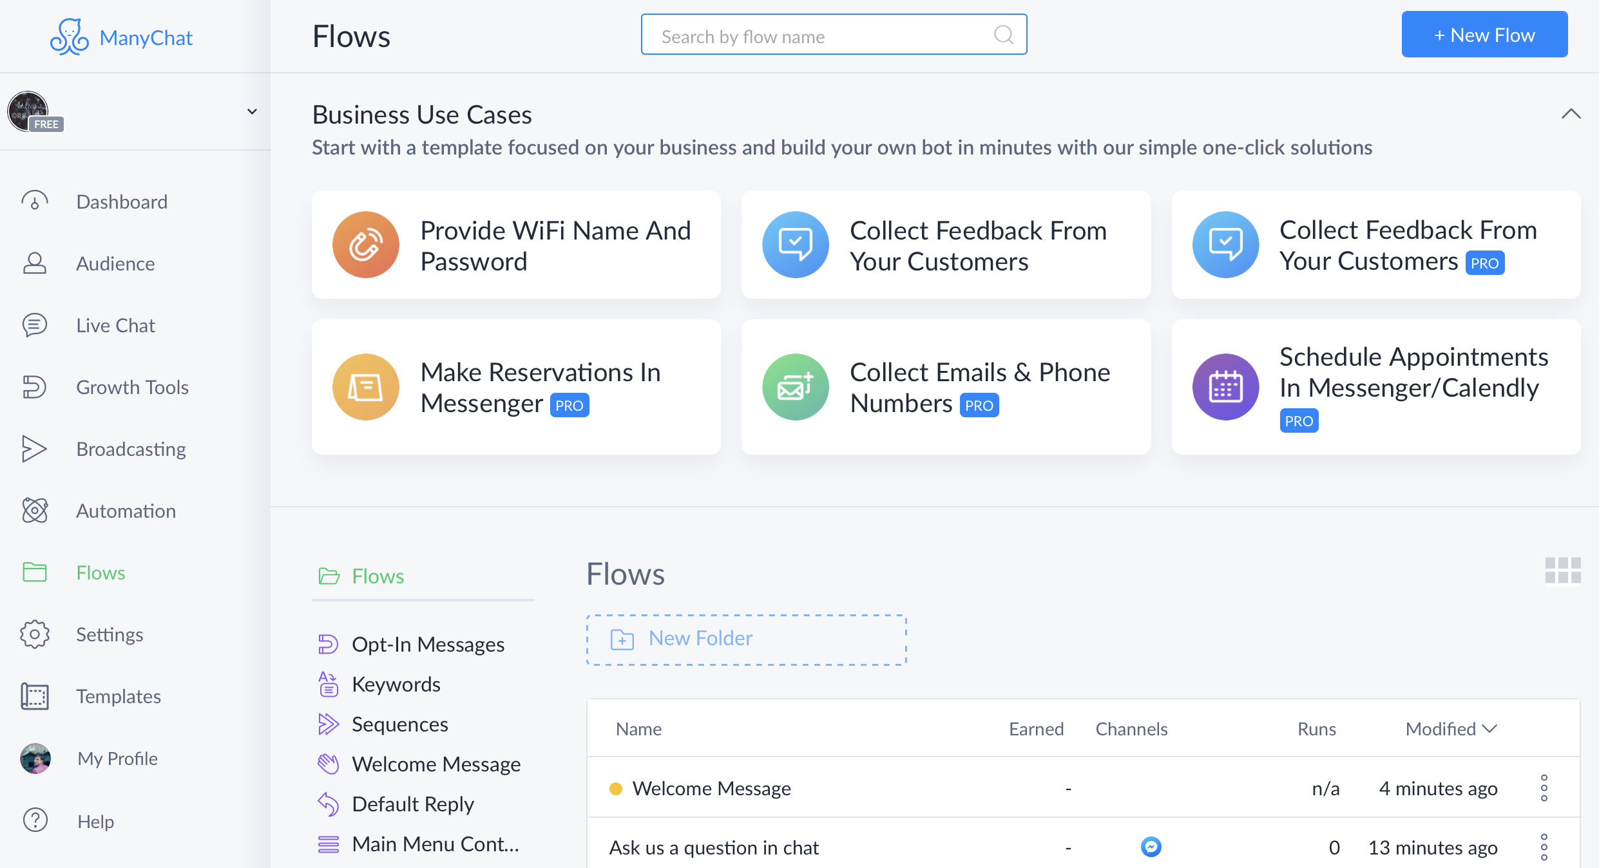Click the Growth Tools sidebar icon
Screen dimensions: 1599x868
(x=36, y=386)
